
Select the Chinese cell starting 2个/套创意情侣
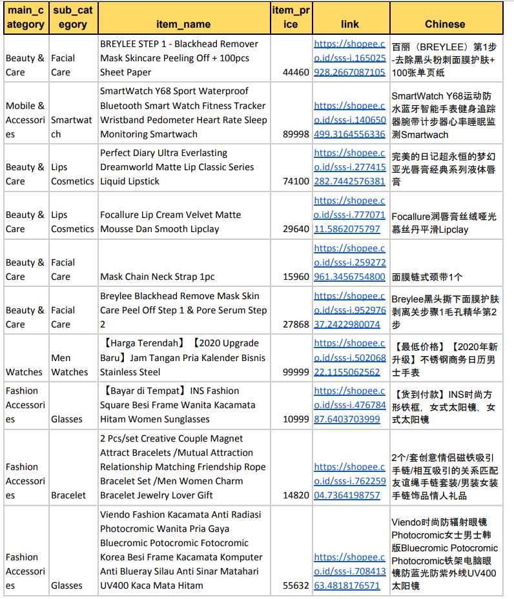(x=446, y=467)
